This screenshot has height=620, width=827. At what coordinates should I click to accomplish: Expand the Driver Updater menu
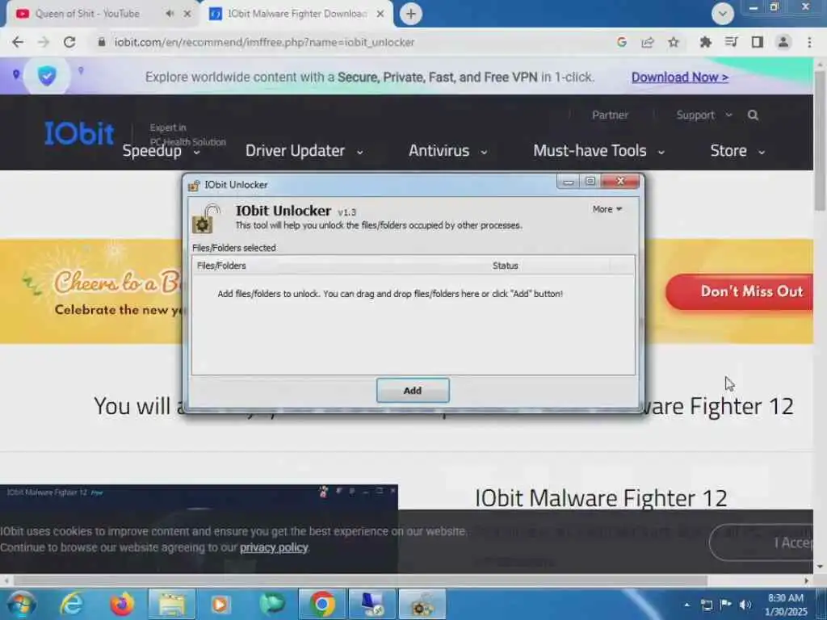coord(304,151)
